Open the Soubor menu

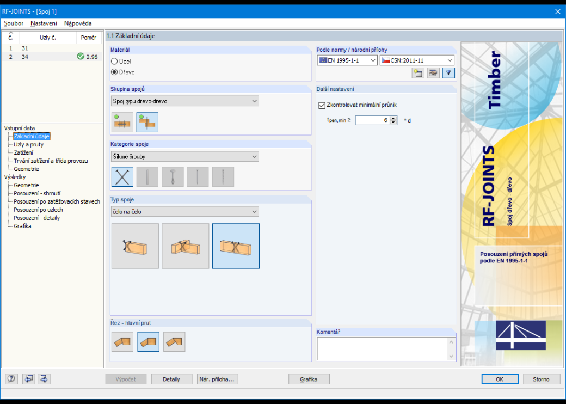click(14, 23)
